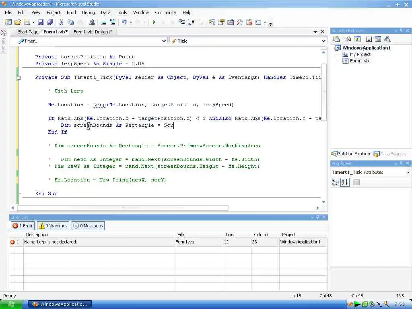Image resolution: width=412 pixels, height=309 pixels.
Task: Click the Immediate window toolbar icon
Action: click(258, 23)
